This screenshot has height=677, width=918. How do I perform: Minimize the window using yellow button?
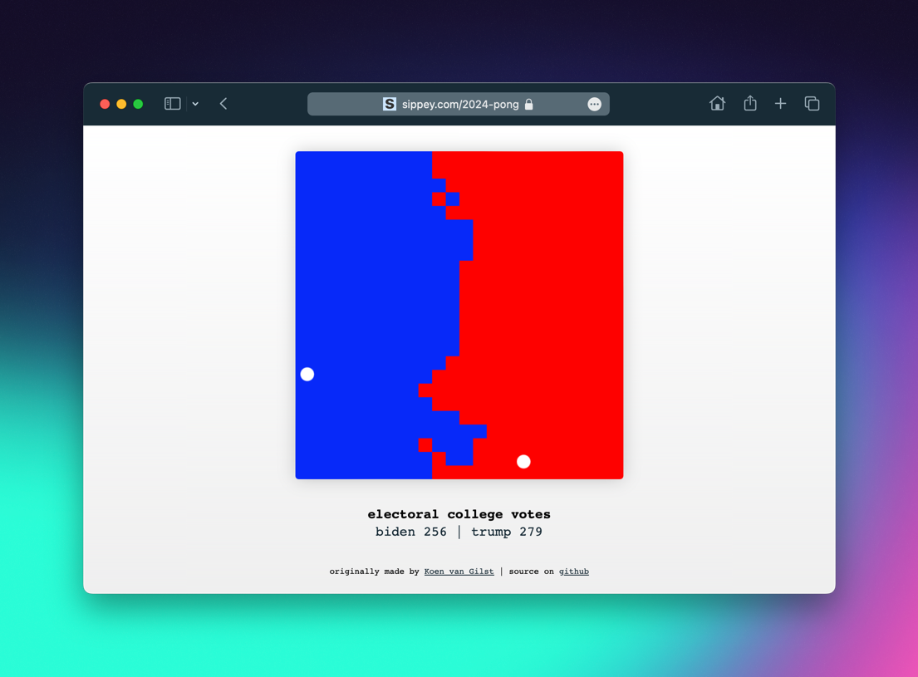pyautogui.click(x=121, y=104)
